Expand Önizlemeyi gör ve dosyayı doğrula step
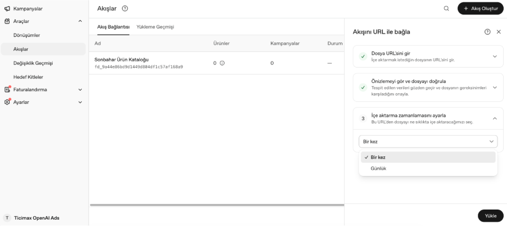The width and height of the screenshot is (507, 228). (x=495, y=88)
